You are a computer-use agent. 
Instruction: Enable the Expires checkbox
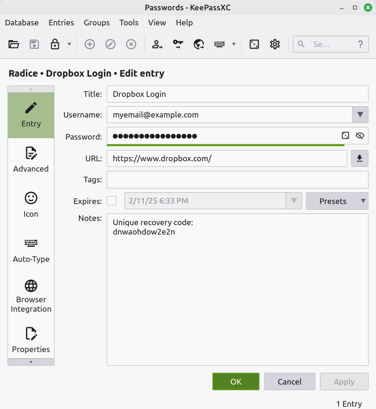[x=111, y=201]
